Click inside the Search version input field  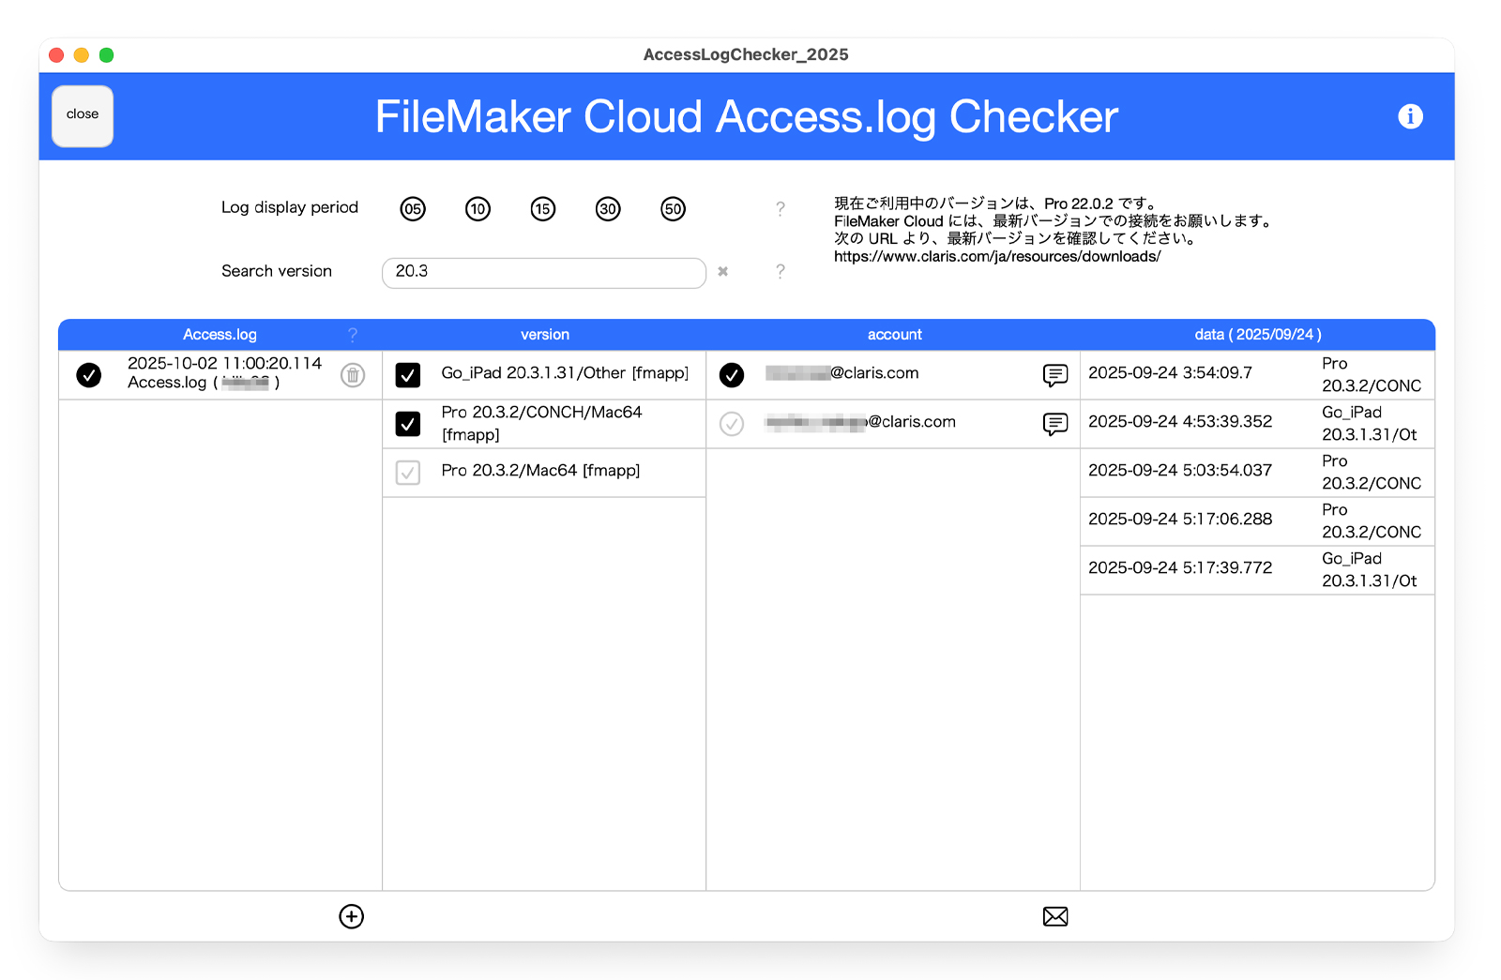tap(544, 272)
